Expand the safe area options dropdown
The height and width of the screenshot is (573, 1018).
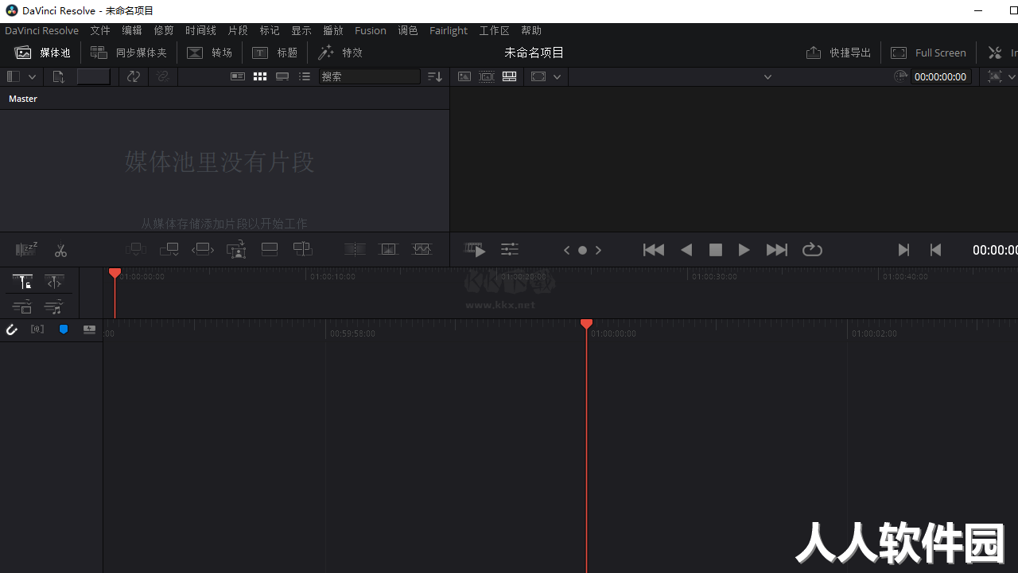coord(557,76)
